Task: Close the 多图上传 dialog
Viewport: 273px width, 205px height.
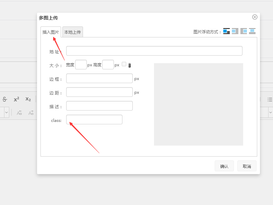Action: [x=255, y=17]
